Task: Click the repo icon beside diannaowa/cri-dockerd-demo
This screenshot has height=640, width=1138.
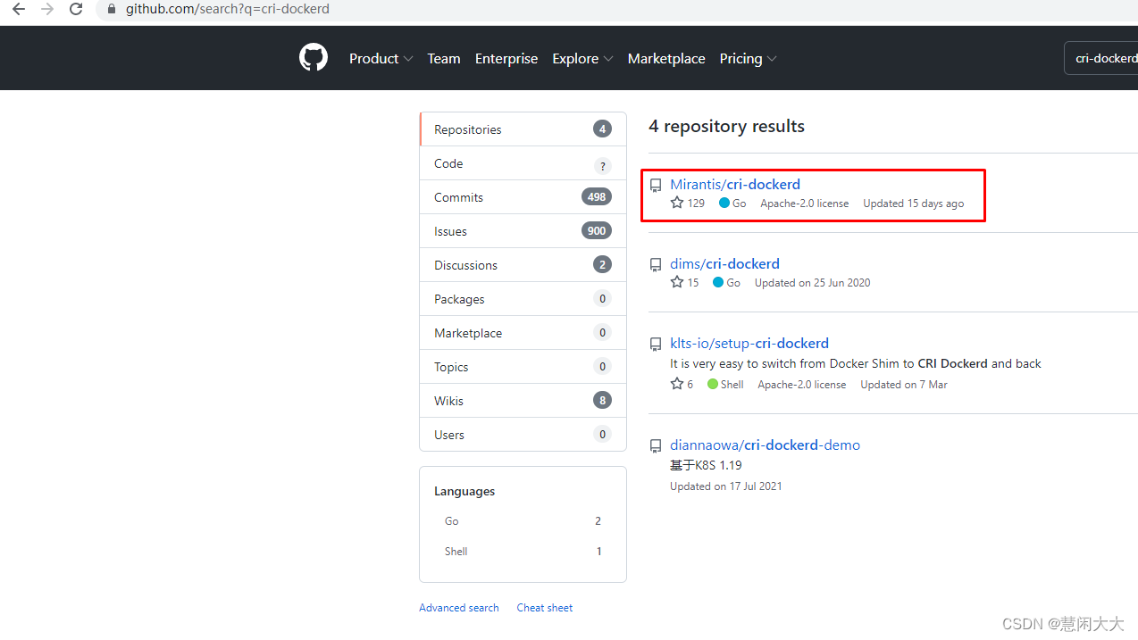Action: [656, 446]
